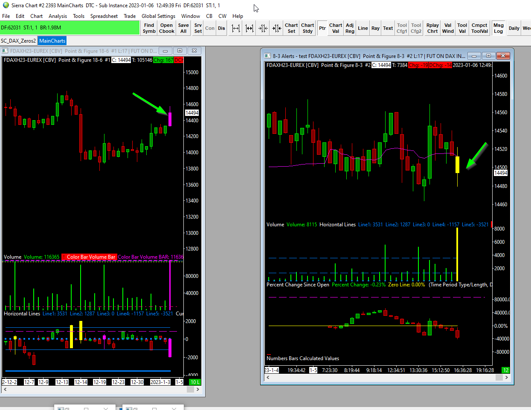
Task: Click the Numbers Bars Calculated Values label
Action: (x=303, y=358)
